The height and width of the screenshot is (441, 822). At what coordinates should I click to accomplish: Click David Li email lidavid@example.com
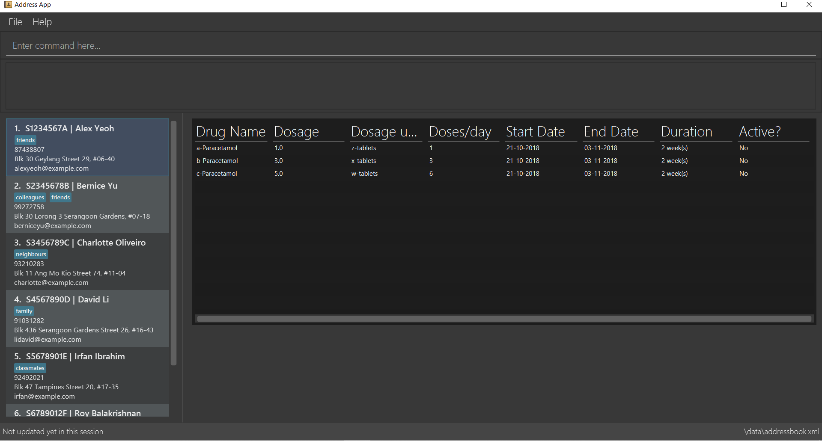coord(48,340)
